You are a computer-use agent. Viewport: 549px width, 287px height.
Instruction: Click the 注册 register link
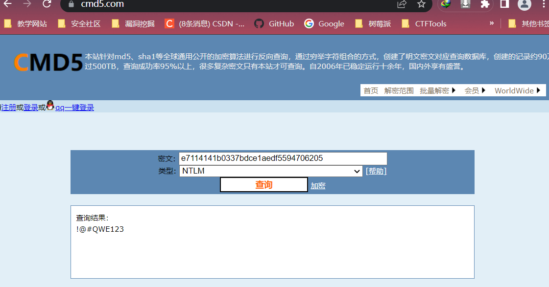point(8,107)
